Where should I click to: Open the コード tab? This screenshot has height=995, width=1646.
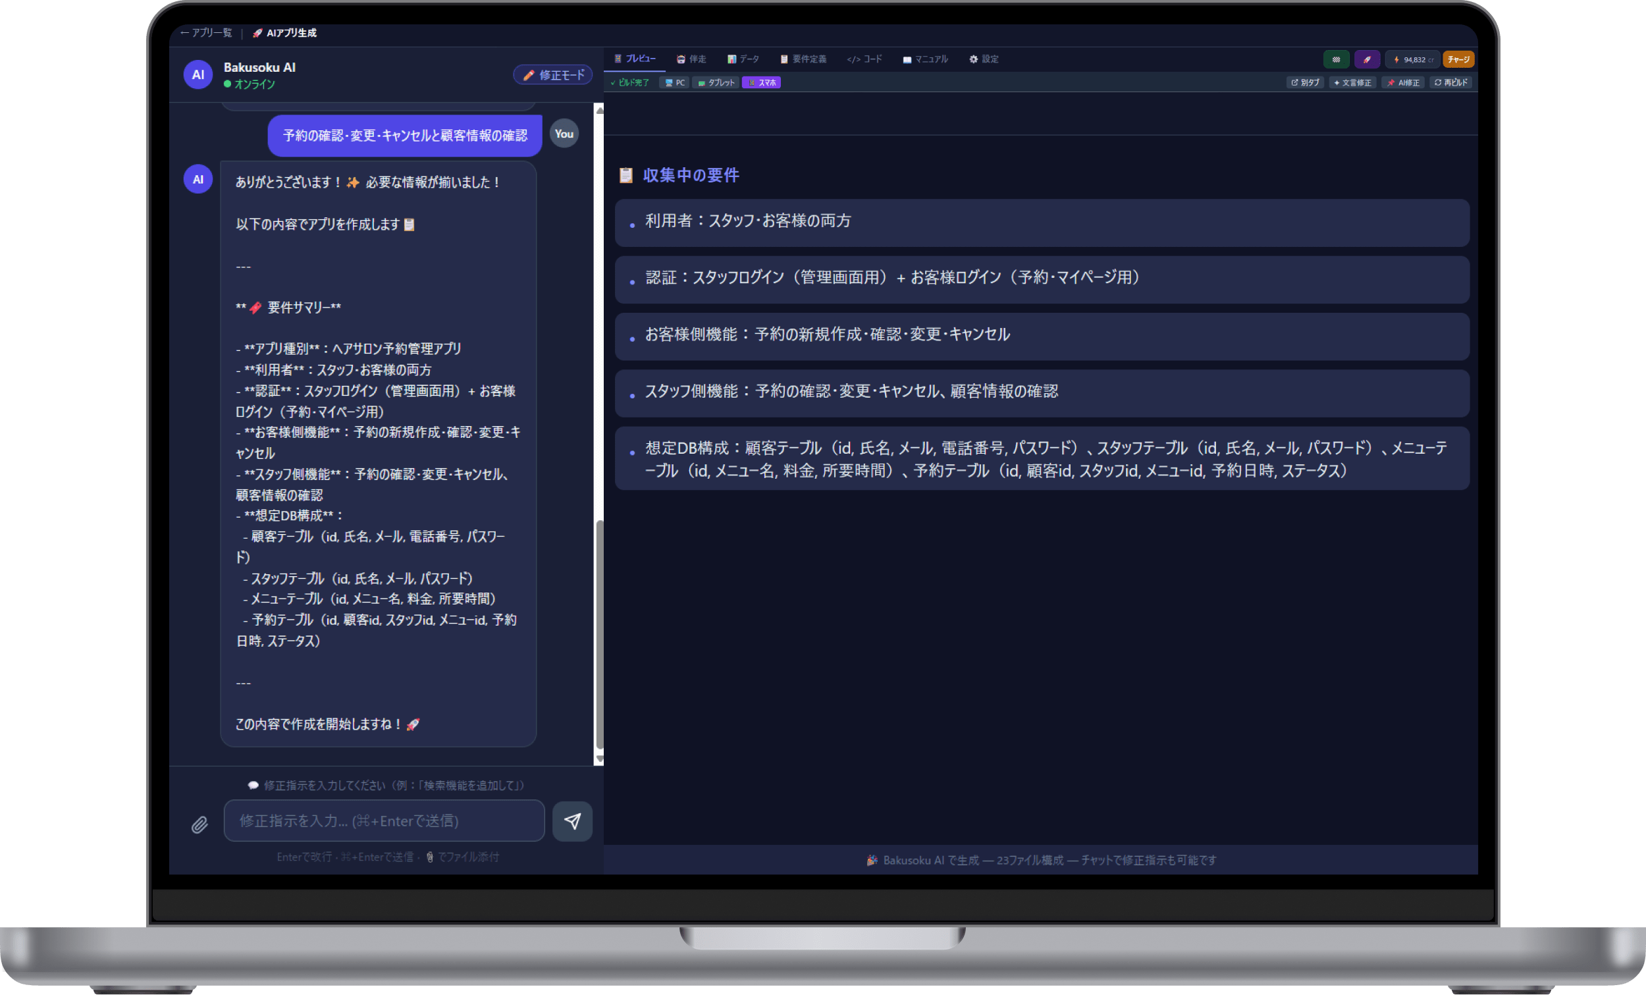tap(864, 59)
